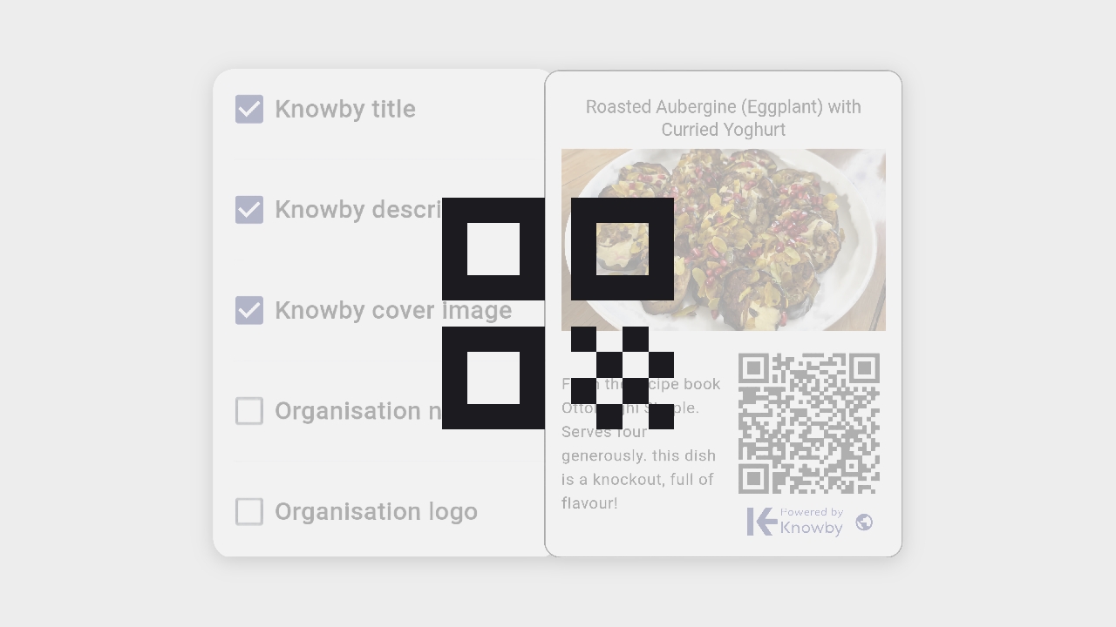Click the checkered pattern of large QR icon
The image size is (1116, 627).
(x=623, y=378)
